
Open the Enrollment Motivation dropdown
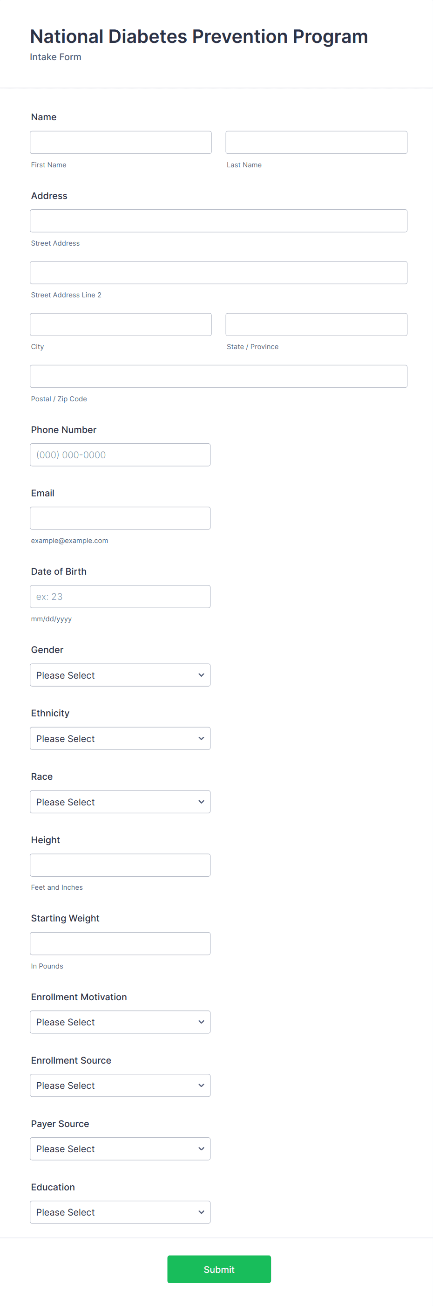coord(120,1022)
